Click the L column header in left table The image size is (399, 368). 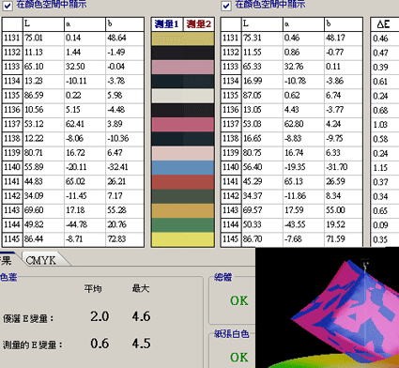[x=43, y=24]
